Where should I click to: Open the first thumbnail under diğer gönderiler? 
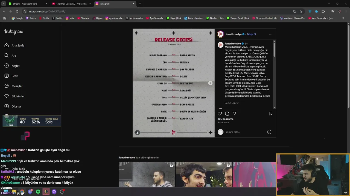pos(147,174)
